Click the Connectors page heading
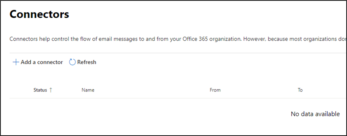The image size is (347, 136). pos(39,14)
